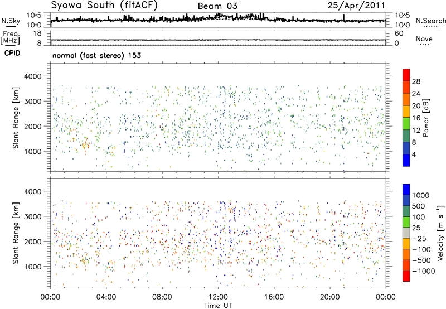The image size is (446, 309).
Task: Click the N.Sky noise trace spike near 21:00
Action: (x=344, y=17)
